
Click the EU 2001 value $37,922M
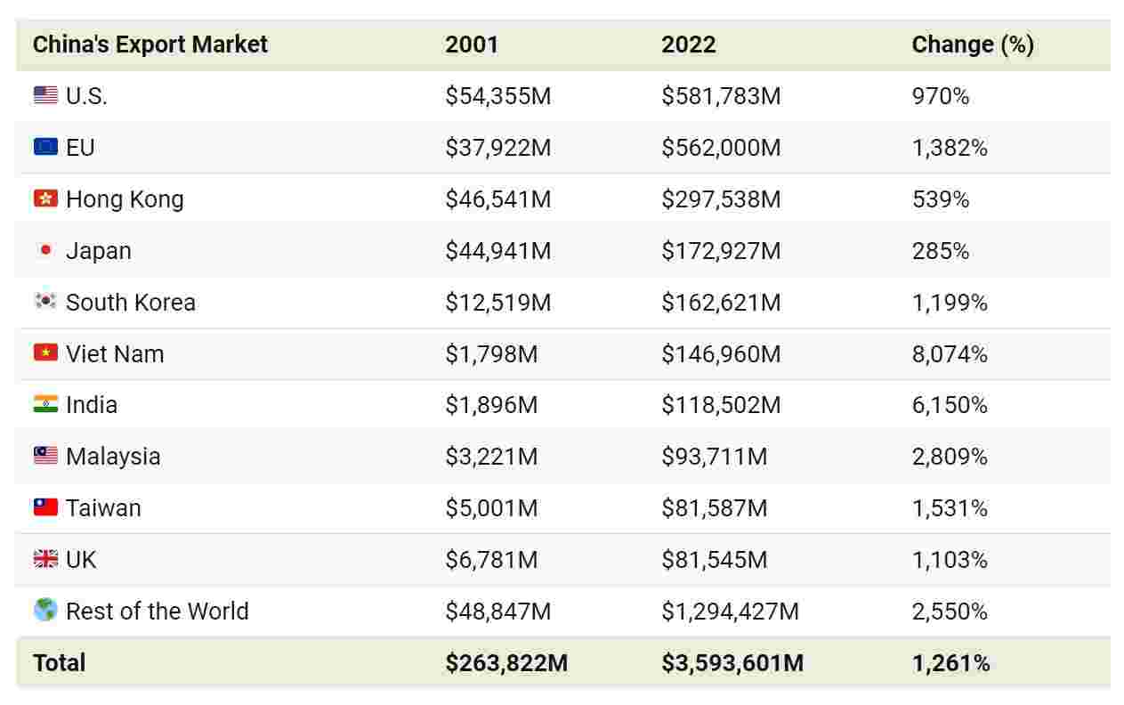pos(497,148)
